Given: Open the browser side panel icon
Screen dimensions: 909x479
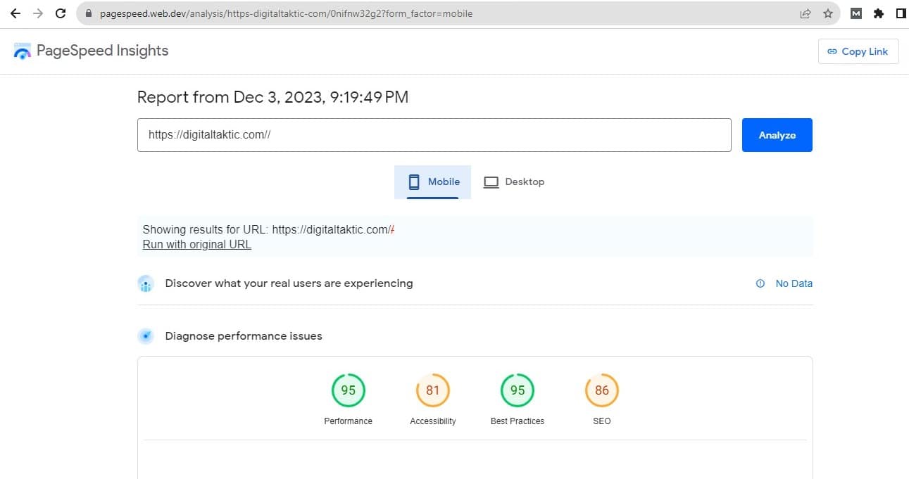Looking at the screenshot, I should pyautogui.click(x=901, y=13).
